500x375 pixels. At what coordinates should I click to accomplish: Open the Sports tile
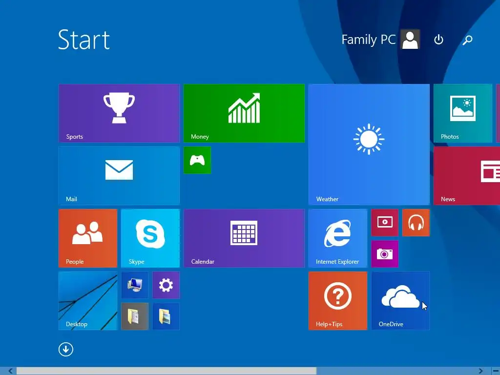click(119, 113)
